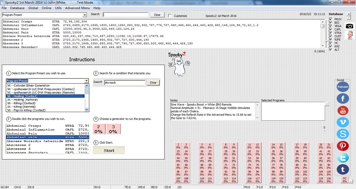
Task: Select large generator 3 in Instructions panel
Action: click(x=113, y=129)
